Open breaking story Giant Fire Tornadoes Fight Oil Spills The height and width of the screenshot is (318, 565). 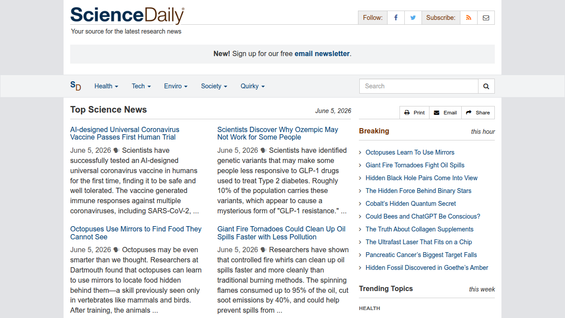click(415, 165)
